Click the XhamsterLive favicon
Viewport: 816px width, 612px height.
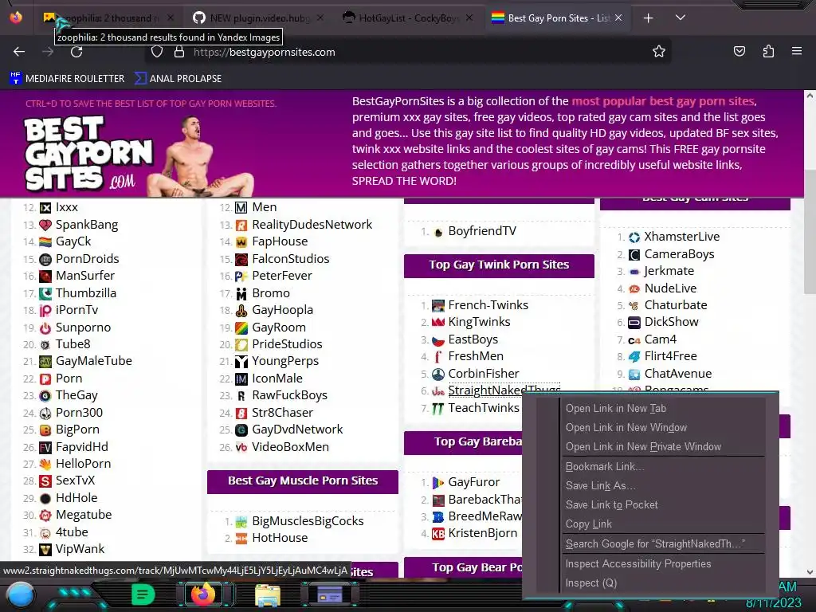coord(634,237)
